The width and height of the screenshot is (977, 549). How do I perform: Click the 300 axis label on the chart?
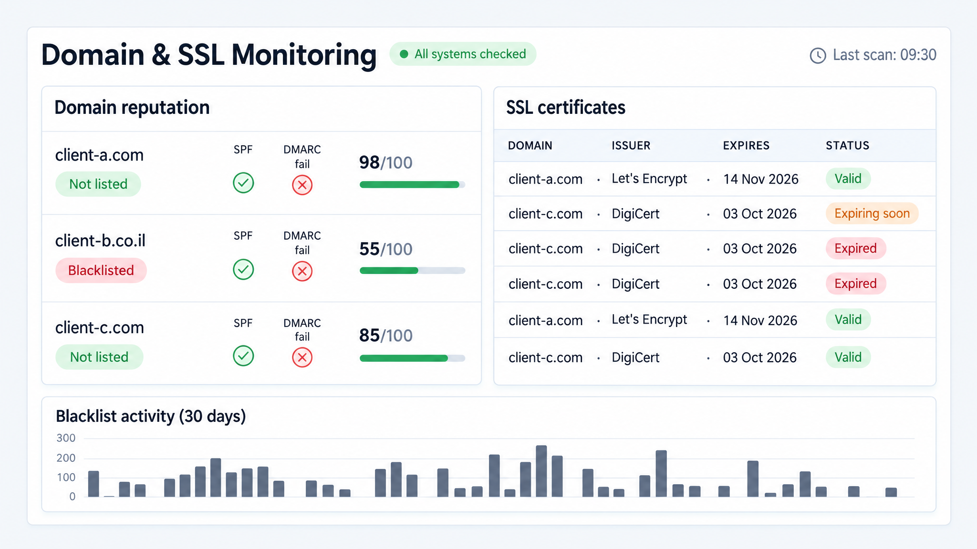66,438
